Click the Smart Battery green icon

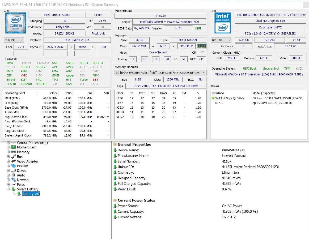coord(14,189)
